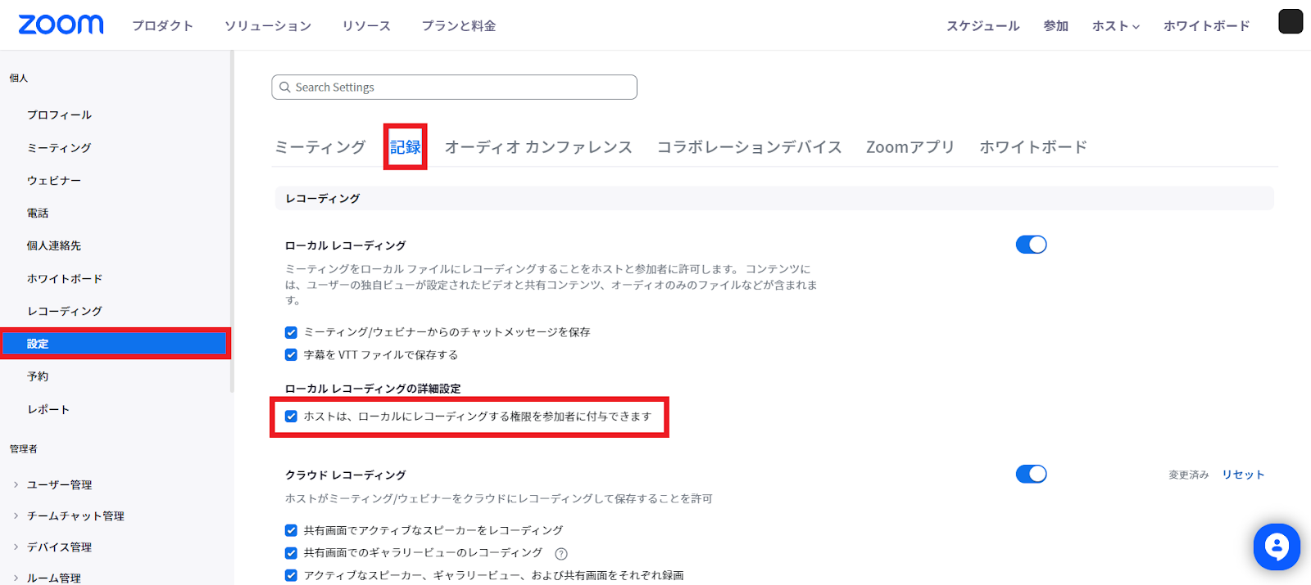Click the リセット link
The height and width of the screenshot is (585, 1311).
[1243, 475]
